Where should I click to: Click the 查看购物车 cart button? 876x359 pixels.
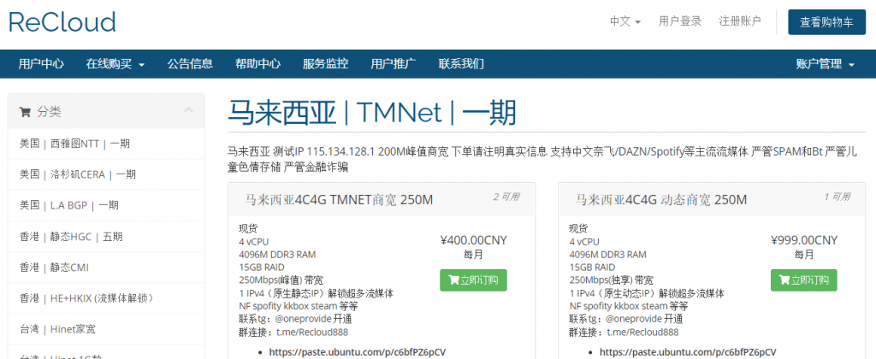[x=827, y=21]
